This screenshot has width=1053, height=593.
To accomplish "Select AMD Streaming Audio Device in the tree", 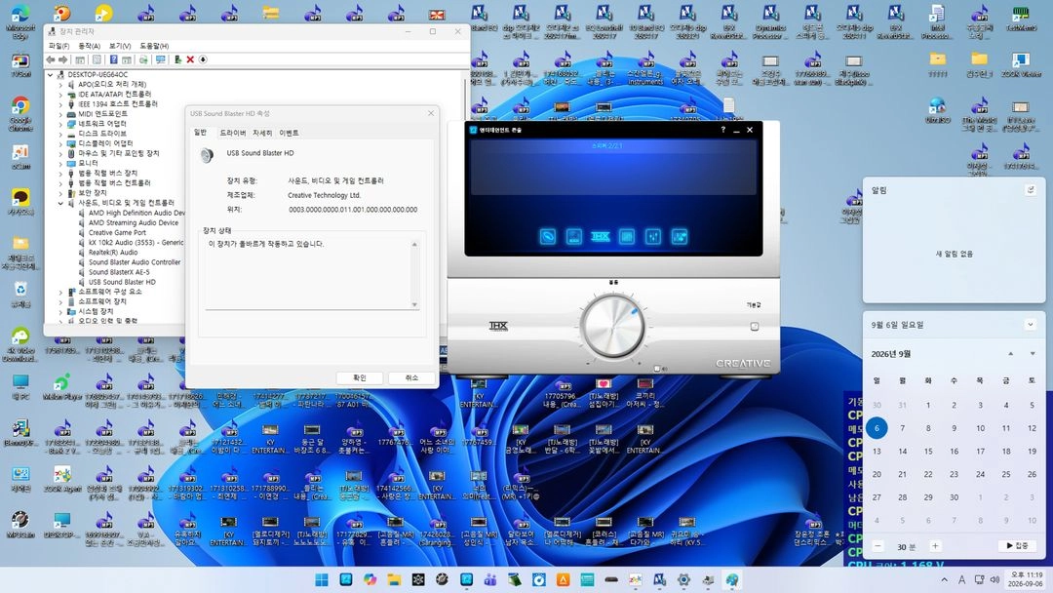I will click(133, 223).
